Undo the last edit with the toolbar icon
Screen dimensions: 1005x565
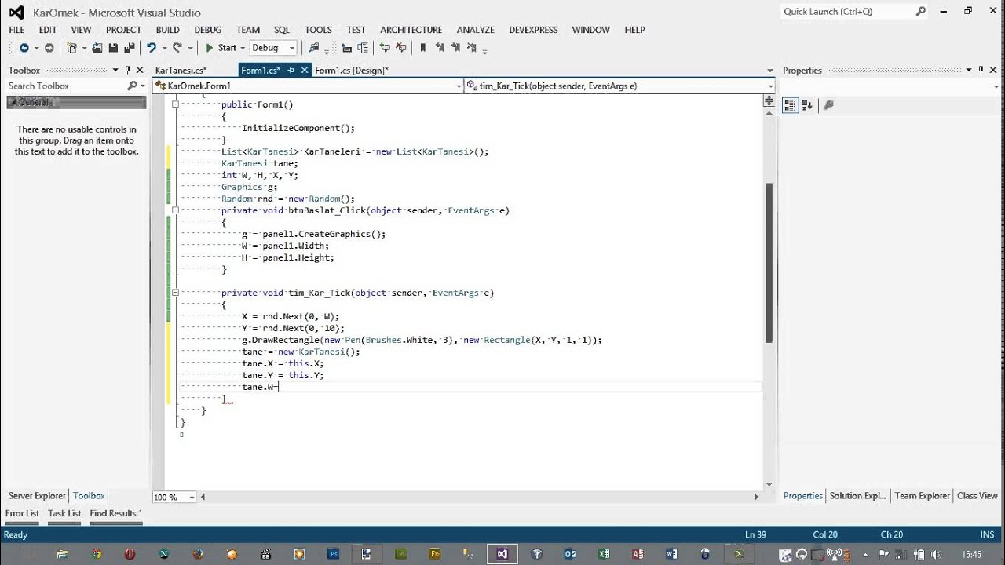151,48
